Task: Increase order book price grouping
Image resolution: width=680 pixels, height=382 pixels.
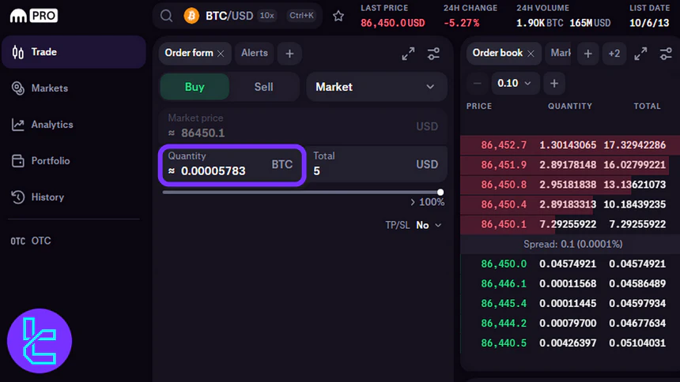Action: click(554, 83)
